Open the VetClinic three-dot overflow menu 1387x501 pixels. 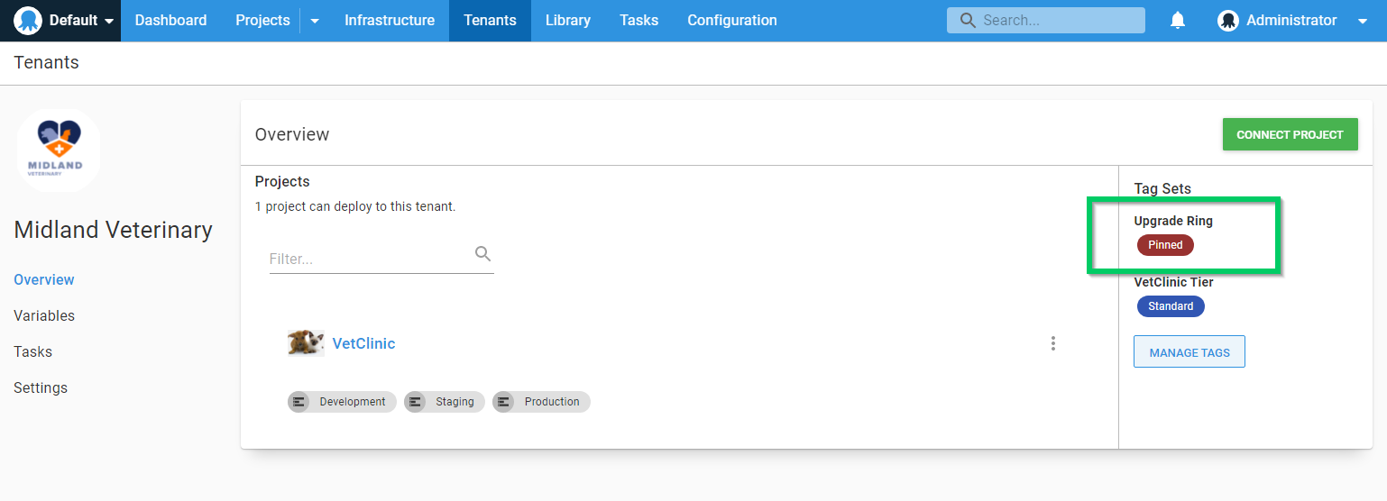pos(1052,343)
